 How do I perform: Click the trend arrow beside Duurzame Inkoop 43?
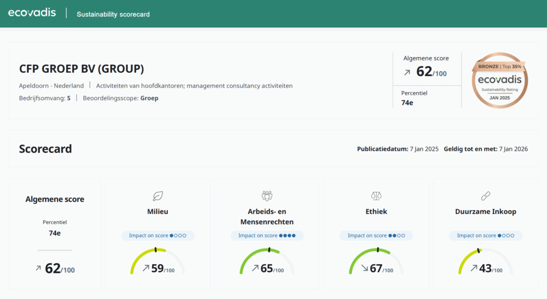click(x=474, y=268)
